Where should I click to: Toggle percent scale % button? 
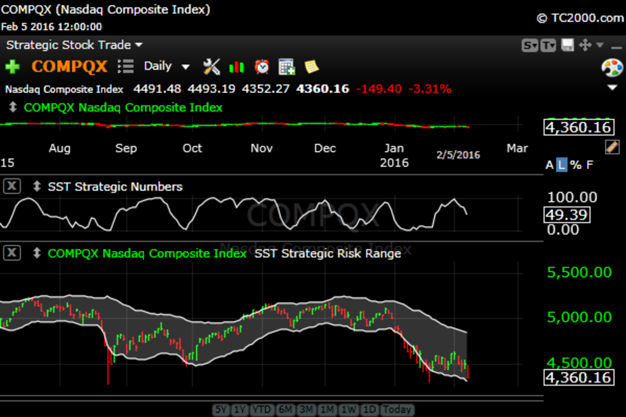point(575,165)
